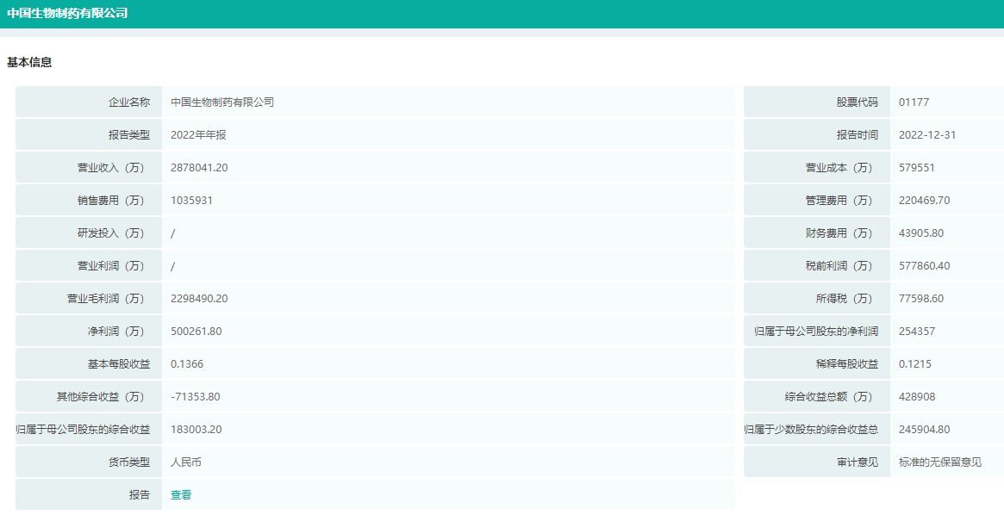Click the 报告类型 label
Image resolution: width=1004 pixels, height=521 pixels.
tap(129, 134)
